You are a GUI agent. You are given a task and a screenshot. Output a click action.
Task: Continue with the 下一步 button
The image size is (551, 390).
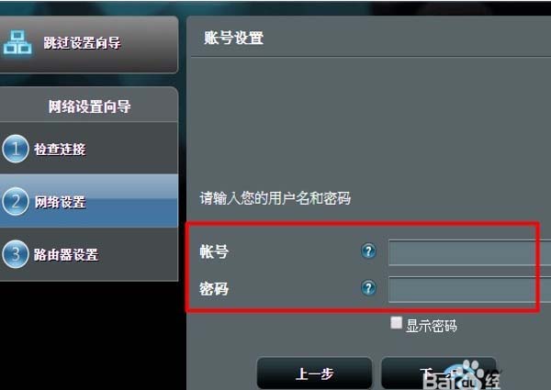pyautogui.click(x=439, y=373)
